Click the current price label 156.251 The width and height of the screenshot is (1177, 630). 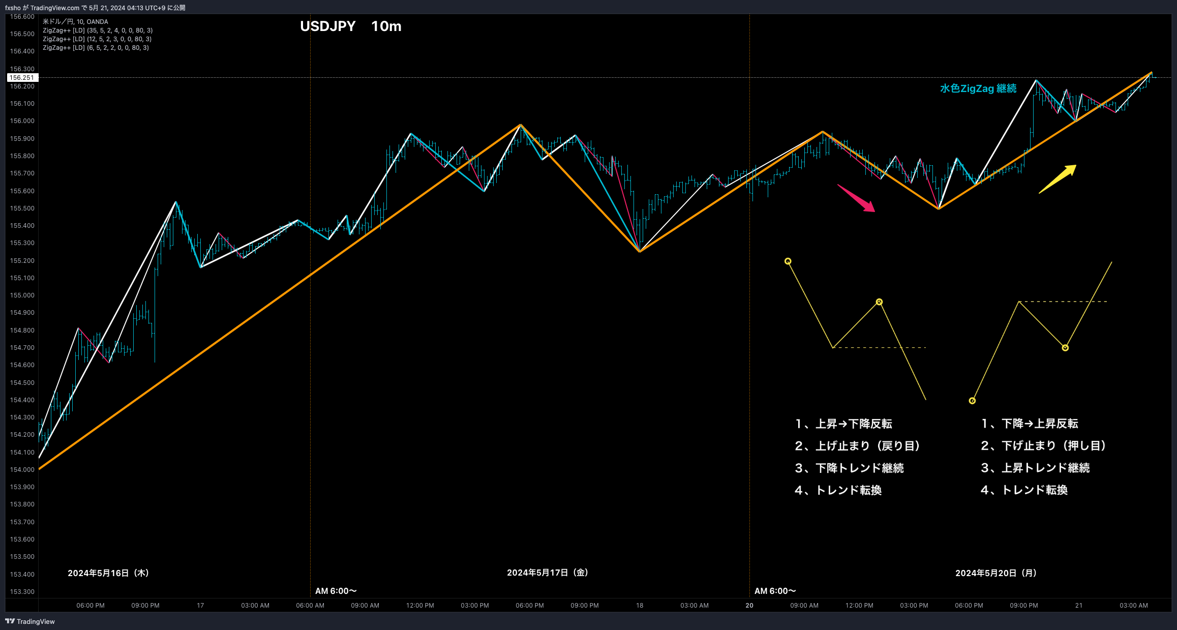[22, 78]
